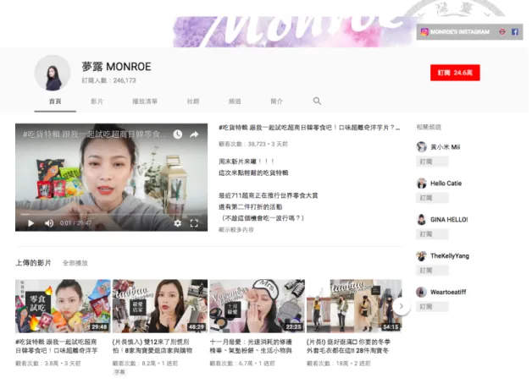Screen dimensions: 532x389
Task: Click the share arrow icon on video
Action: click(x=194, y=134)
